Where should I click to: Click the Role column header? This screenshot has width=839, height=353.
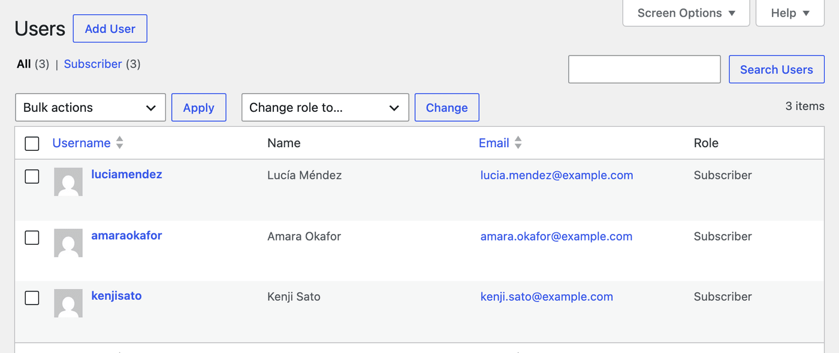pyautogui.click(x=706, y=143)
